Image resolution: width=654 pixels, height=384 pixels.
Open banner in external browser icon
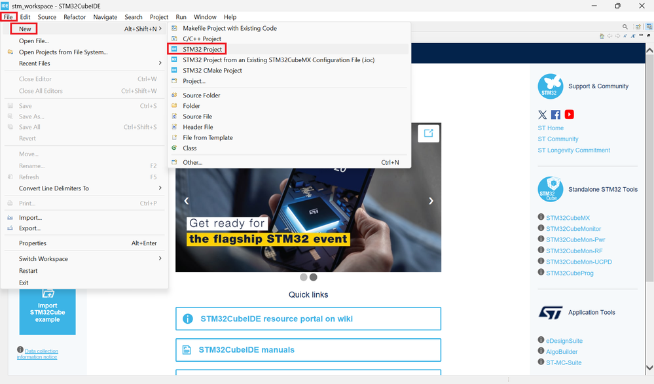(428, 133)
